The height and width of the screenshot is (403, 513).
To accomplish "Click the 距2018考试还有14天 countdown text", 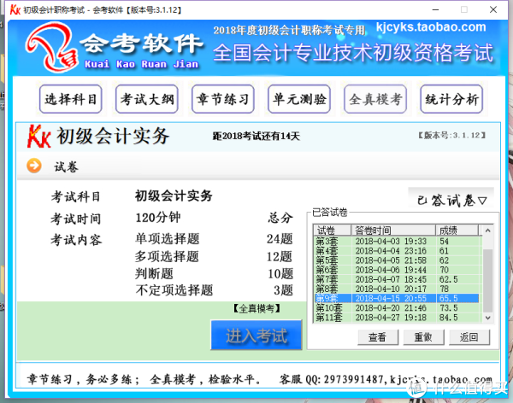I will click(256, 136).
